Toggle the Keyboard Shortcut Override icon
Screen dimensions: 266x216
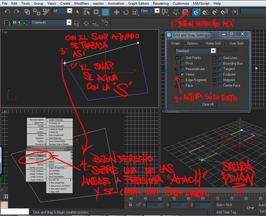(x=185, y=12)
